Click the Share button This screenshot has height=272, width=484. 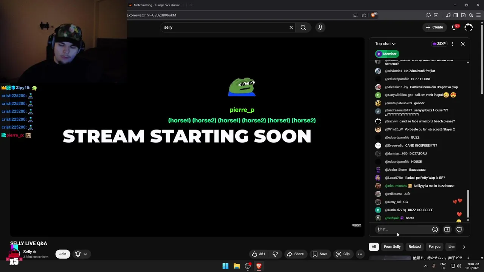pyautogui.click(x=295, y=254)
